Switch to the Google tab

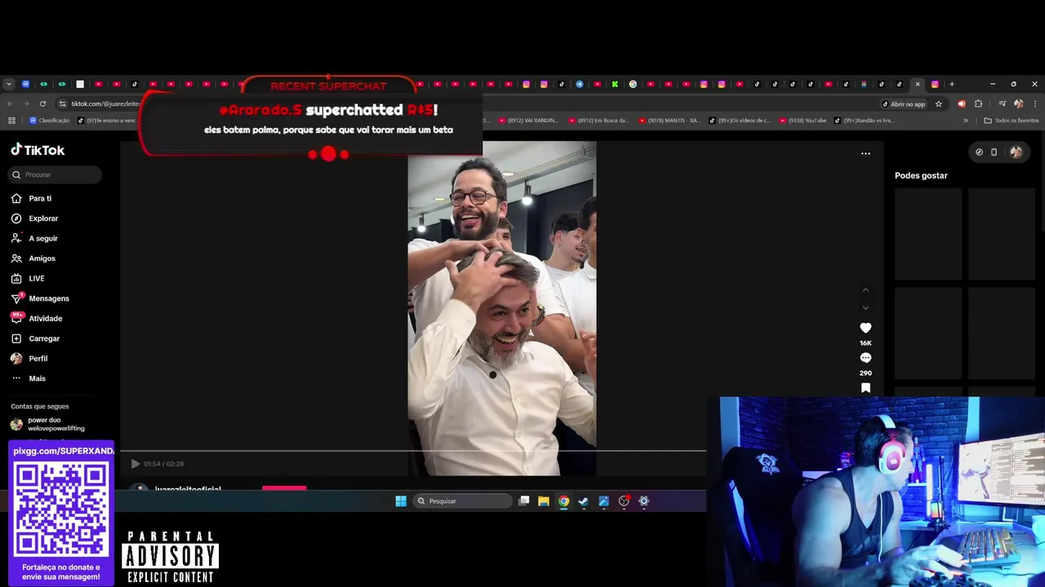coord(633,84)
